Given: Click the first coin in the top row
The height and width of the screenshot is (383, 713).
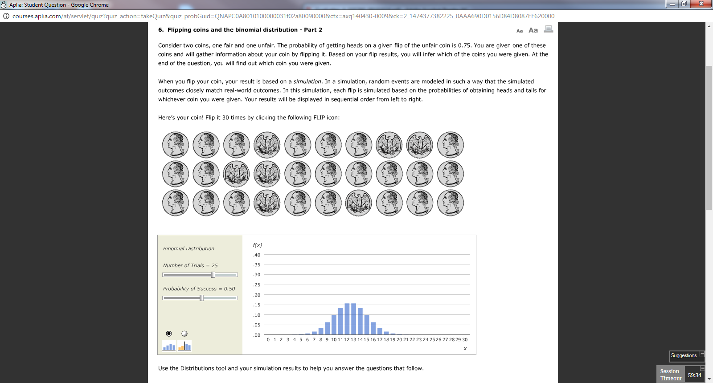Looking at the screenshot, I should tap(176, 145).
